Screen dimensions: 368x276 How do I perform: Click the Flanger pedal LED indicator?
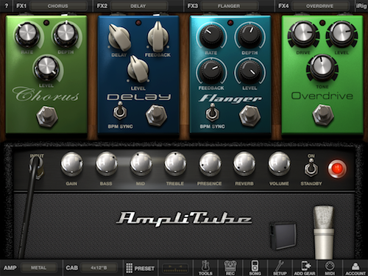[230, 23]
